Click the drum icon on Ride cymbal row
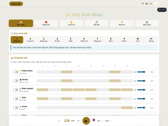Image resolution: width=168 pixels, height=126 pixels. click(21, 88)
